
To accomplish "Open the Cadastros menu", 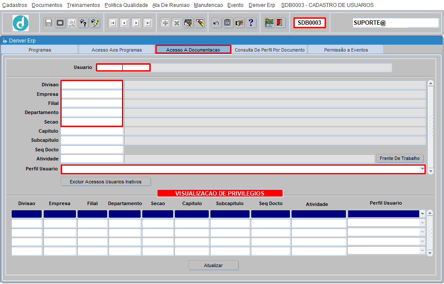I will [15, 5].
